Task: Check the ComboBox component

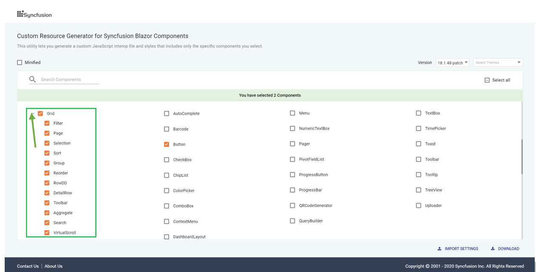Action: 166,206
